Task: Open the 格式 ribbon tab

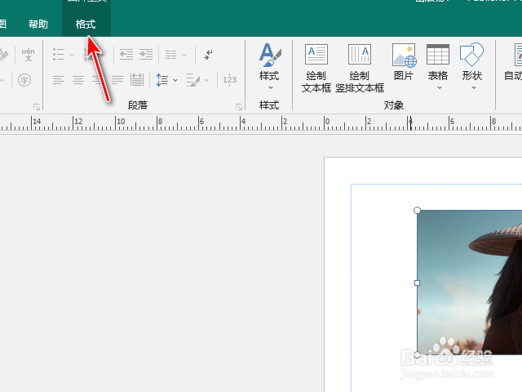Action: 86,24
